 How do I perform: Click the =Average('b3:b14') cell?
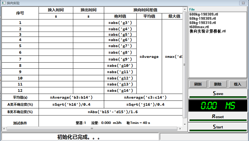tap(71, 97)
